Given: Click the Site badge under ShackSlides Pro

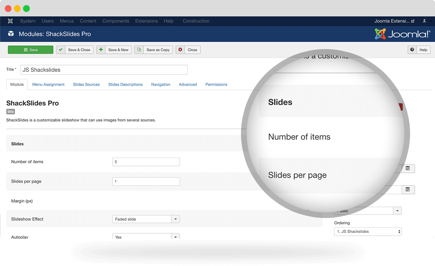Looking at the screenshot, I should (x=11, y=112).
